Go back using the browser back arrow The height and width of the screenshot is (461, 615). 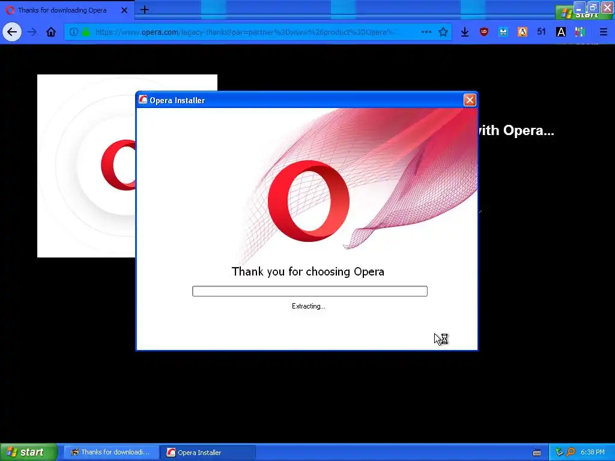pos(12,32)
